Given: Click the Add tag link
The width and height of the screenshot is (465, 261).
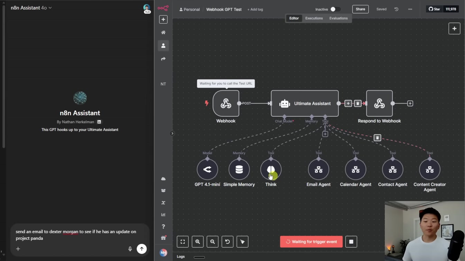Looking at the screenshot, I should (x=255, y=10).
